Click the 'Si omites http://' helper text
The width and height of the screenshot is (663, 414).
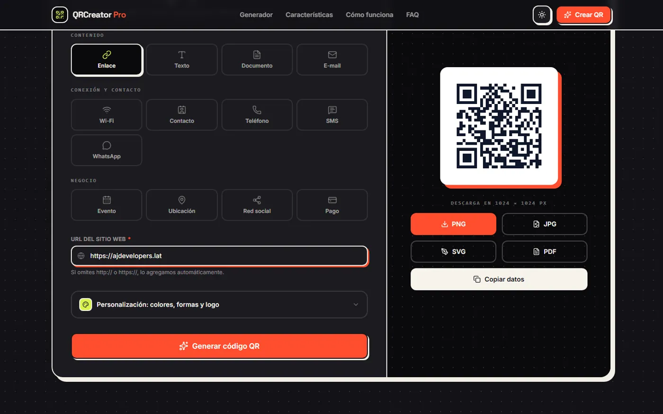(x=147, y=272)
